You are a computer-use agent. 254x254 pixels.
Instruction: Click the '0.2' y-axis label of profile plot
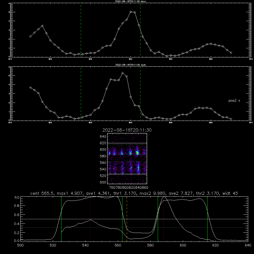tap(17, 233)
